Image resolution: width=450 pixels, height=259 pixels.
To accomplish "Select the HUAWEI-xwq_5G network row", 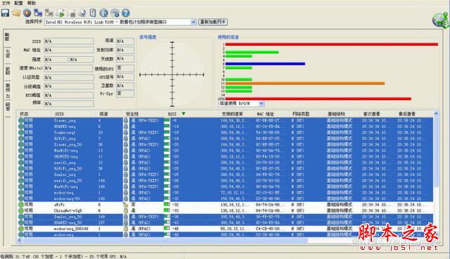I will (225, 222).
